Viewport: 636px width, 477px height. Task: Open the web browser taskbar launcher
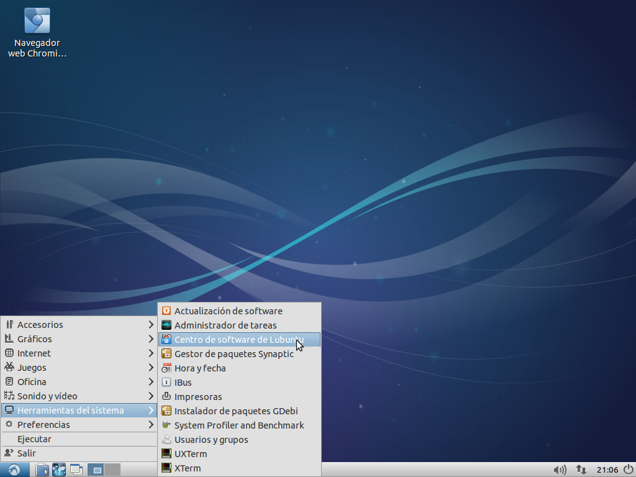coord(59,470)
